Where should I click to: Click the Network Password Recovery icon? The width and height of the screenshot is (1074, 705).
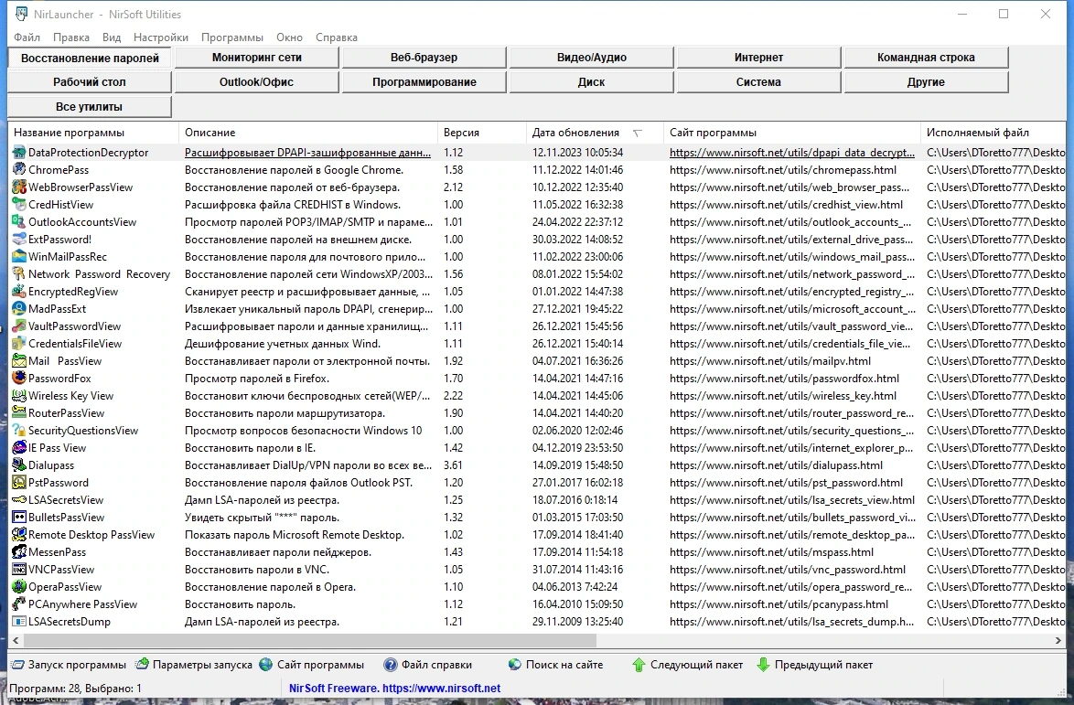[x=19, y=273]
